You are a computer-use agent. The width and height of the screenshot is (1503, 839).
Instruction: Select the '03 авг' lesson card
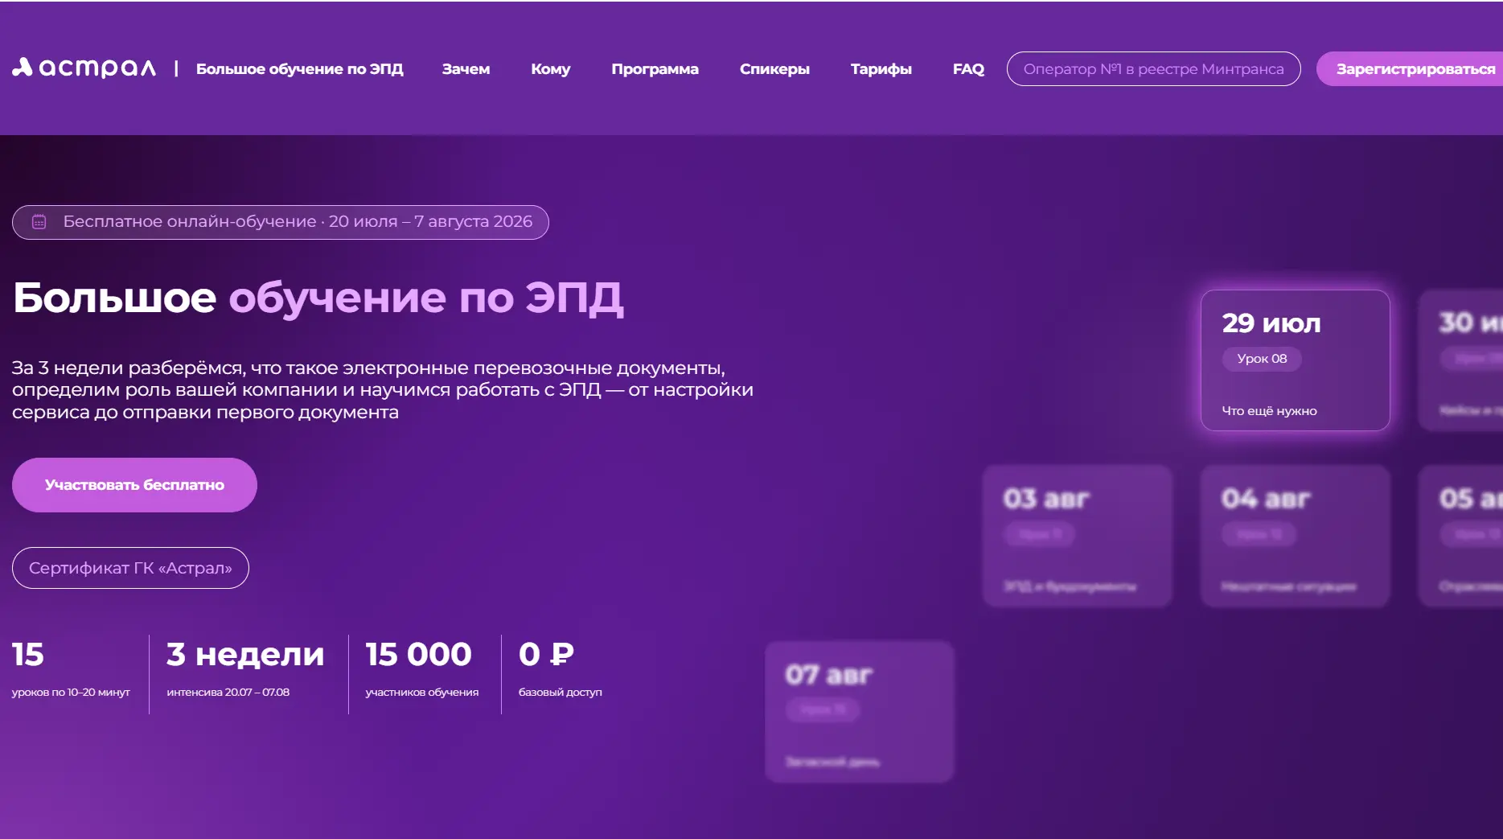1077,536
